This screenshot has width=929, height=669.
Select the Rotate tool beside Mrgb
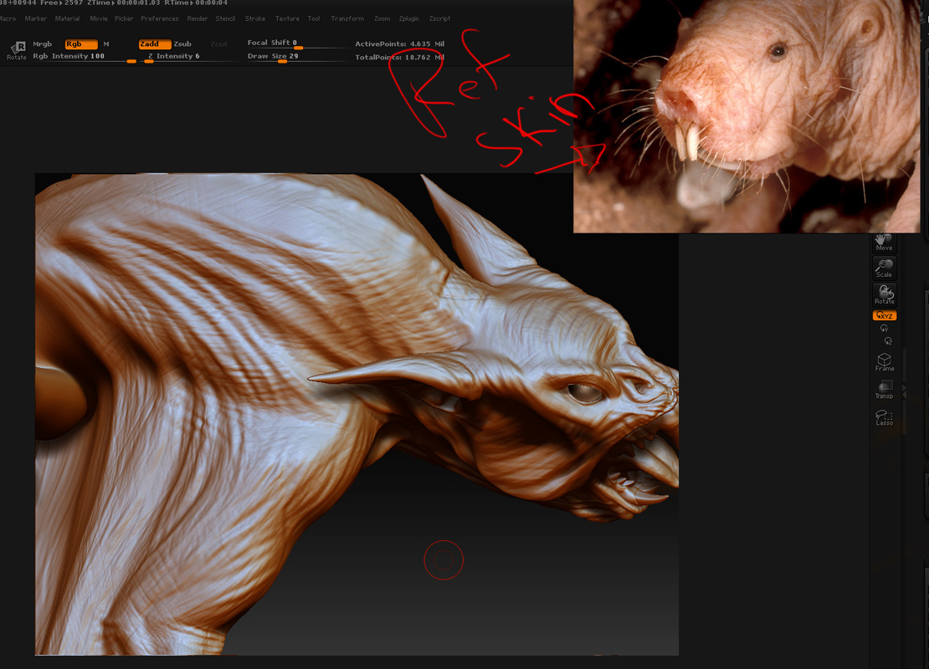tap(17, 50)
